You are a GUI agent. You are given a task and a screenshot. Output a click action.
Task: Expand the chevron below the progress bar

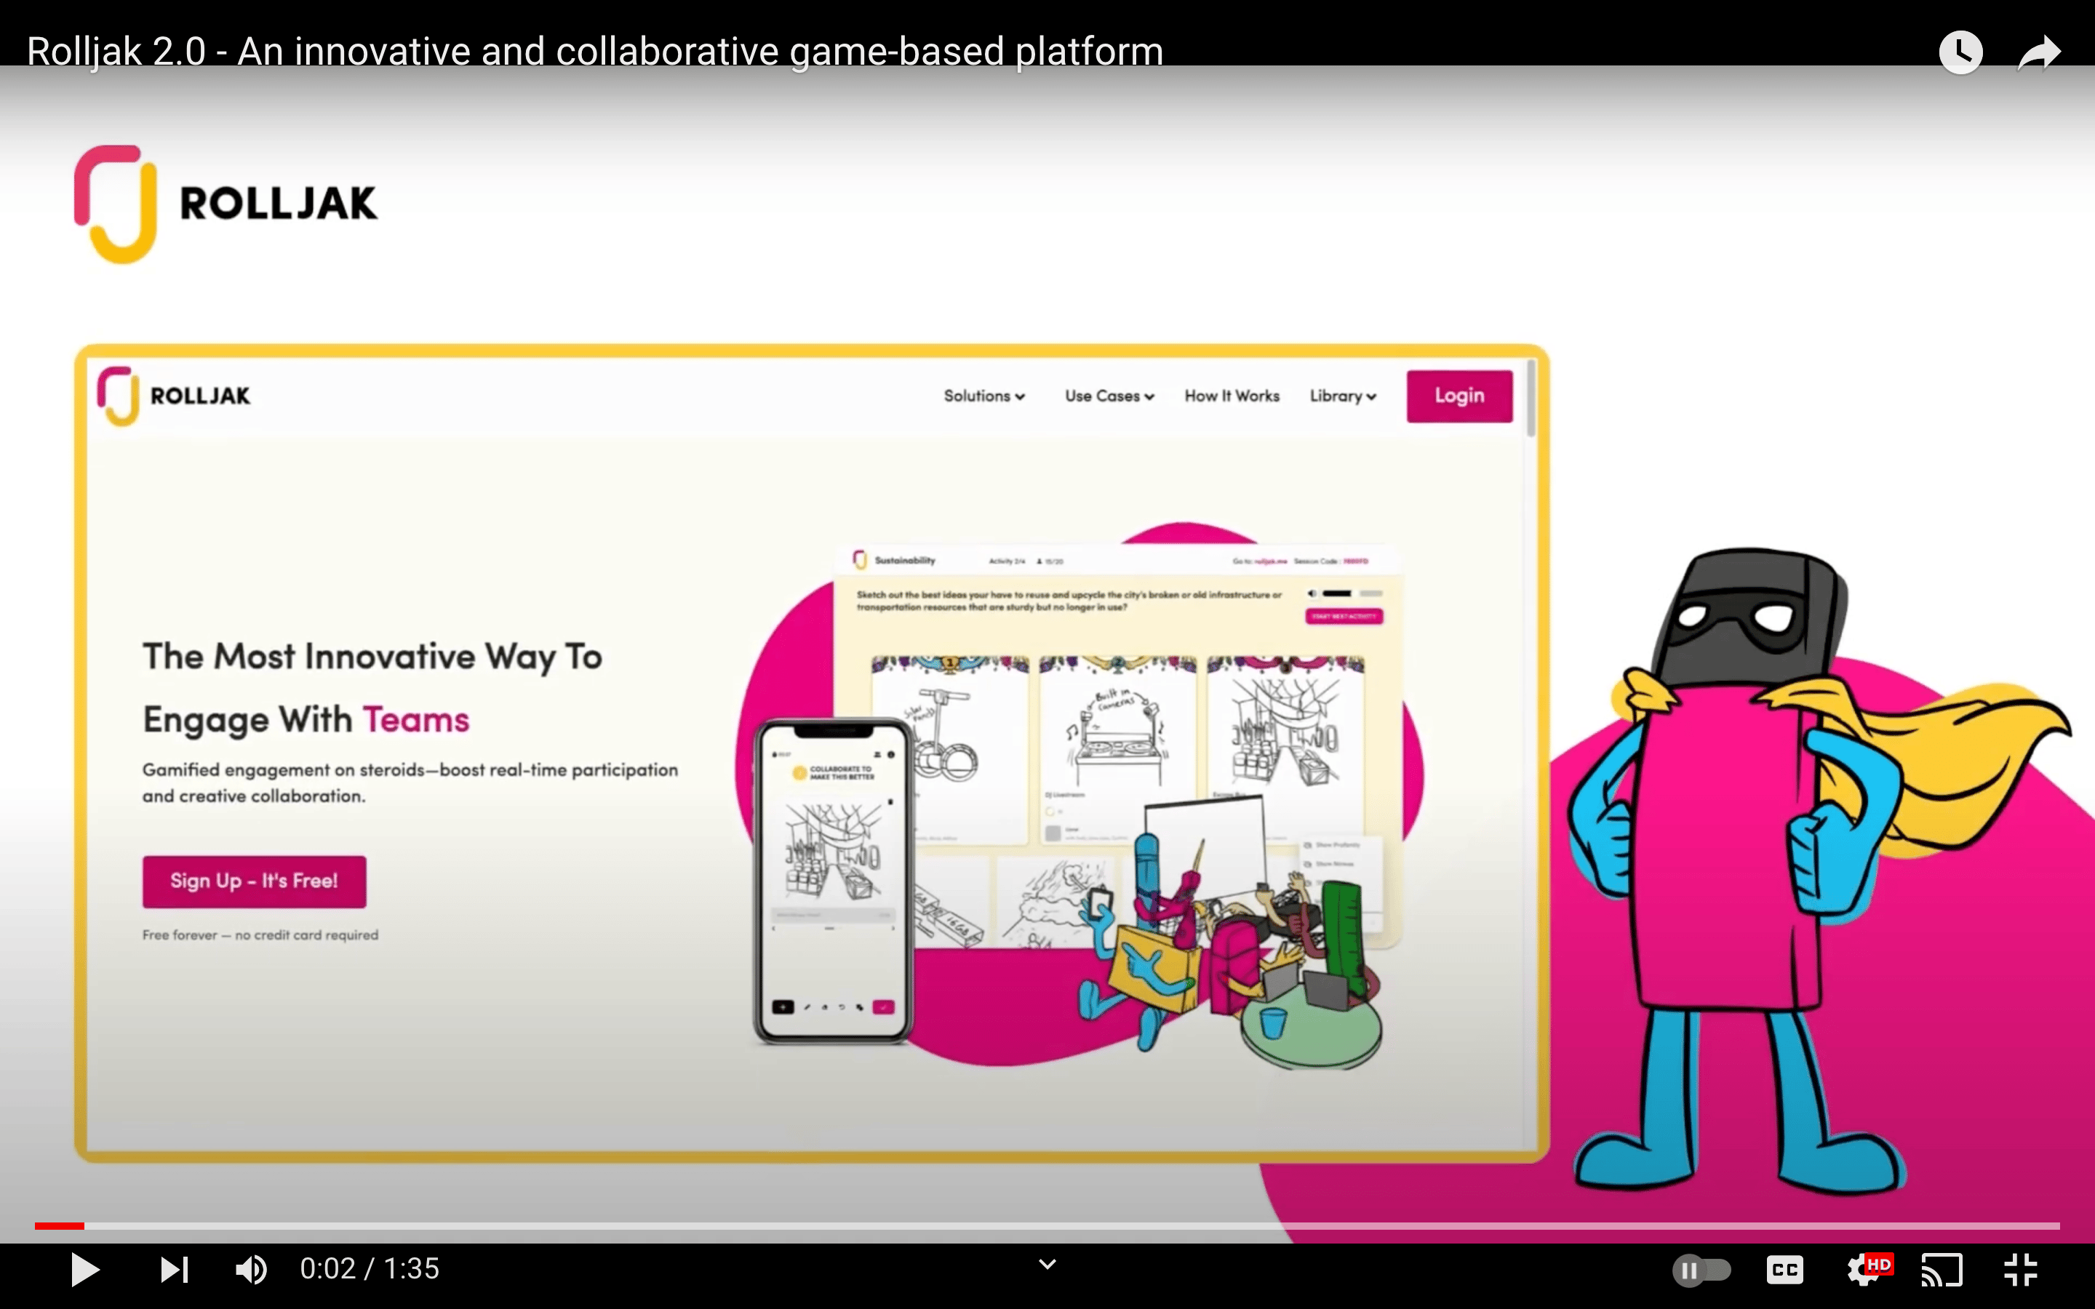click(x=1047, y=1265)
